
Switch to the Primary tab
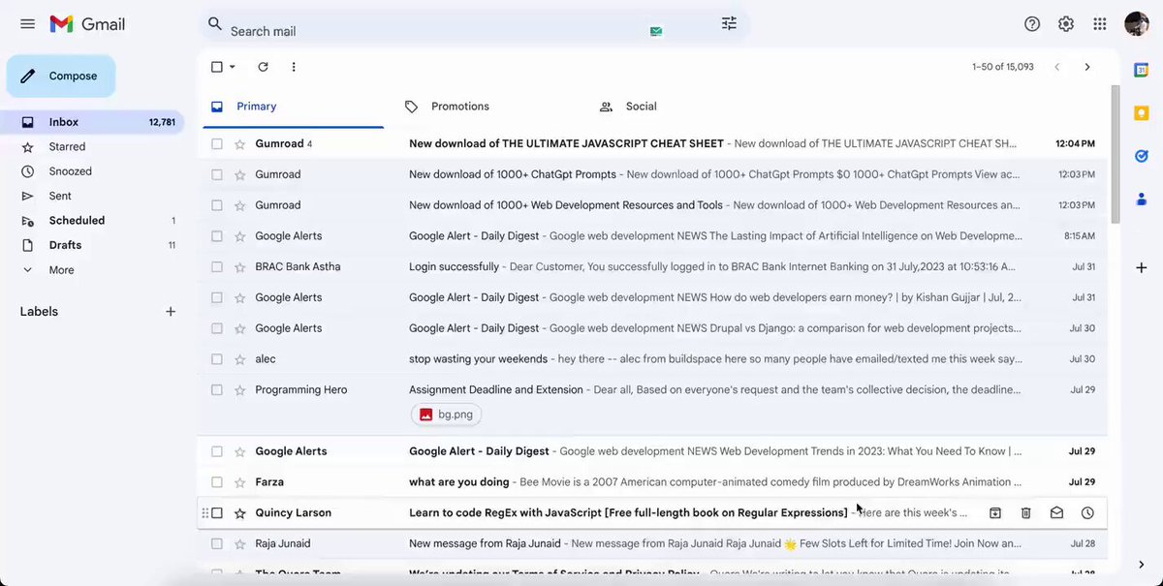click(293, 107)
